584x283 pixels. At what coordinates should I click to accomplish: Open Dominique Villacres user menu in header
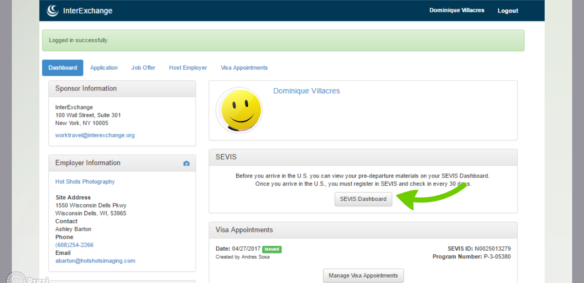(457, 10)
